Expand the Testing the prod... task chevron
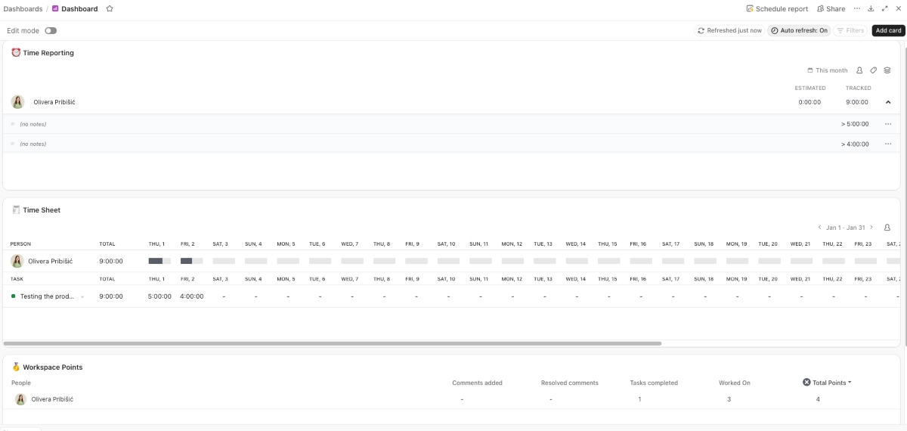This screenshot has height=431, width=907. (82, 297)
